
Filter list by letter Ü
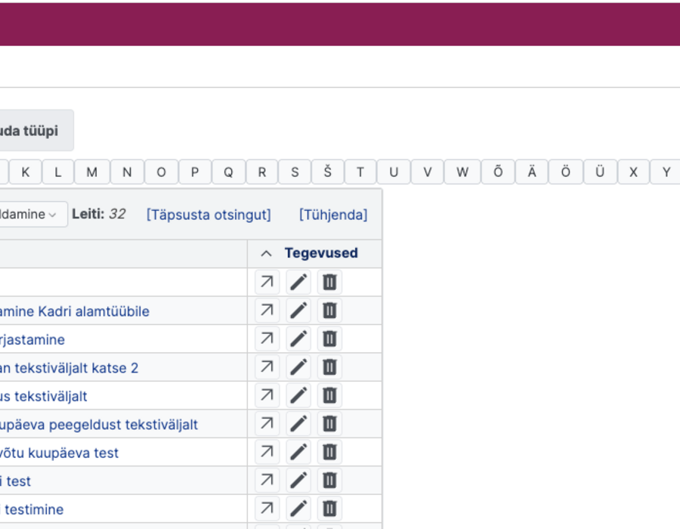(x=600, y=172)
